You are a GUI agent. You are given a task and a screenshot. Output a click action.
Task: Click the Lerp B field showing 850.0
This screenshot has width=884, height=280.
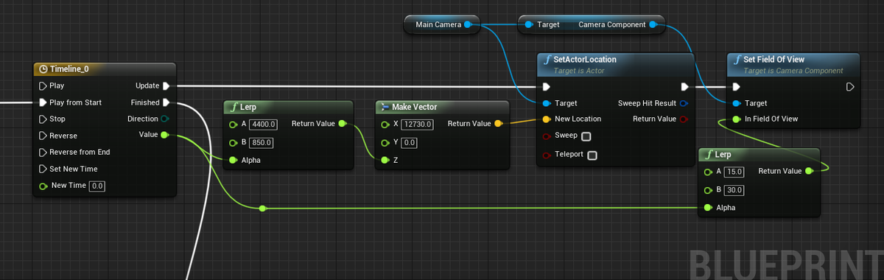pos(261,142)
